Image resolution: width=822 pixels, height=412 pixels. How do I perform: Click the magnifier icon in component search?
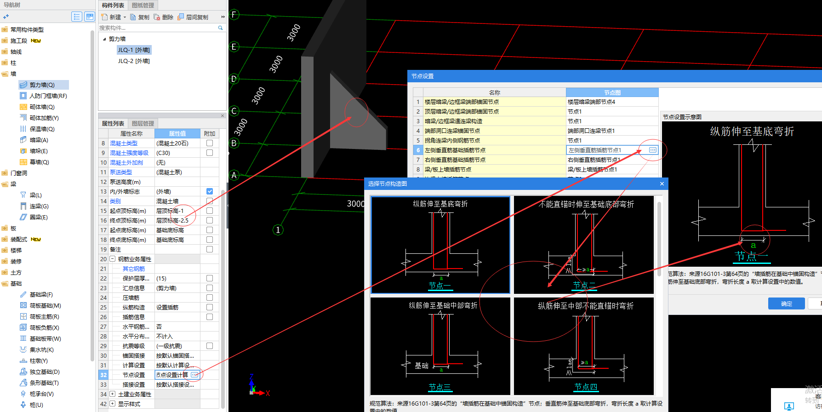tap(220, 28)
